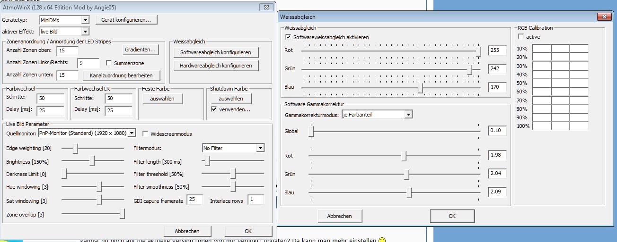Click Anzahl Zonen oben field
This screenshot has width=617, height=242.
click(x=67, y=50)
